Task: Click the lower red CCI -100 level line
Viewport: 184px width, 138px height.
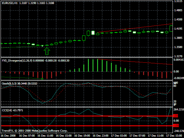Action: point(87,126)
